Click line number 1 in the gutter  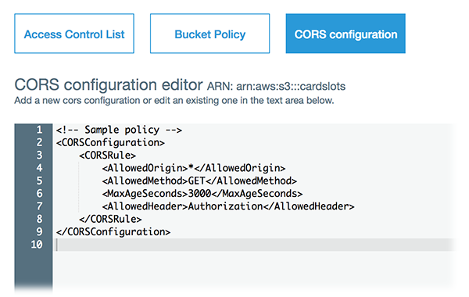coord(39,130)
